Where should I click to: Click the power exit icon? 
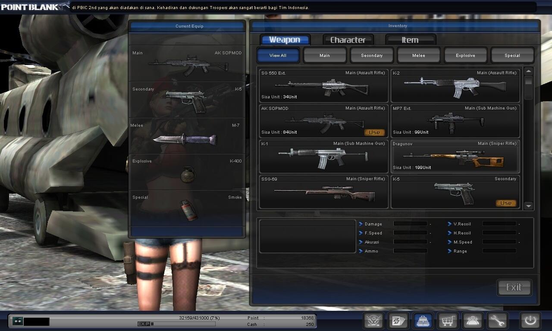pos(530,321)
